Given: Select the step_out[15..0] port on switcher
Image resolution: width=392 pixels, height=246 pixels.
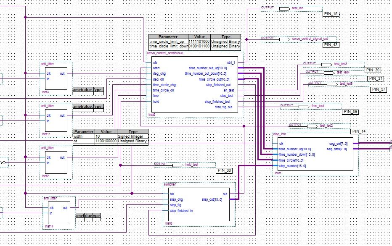Looking at the screenshot, I should pos(212,199).
